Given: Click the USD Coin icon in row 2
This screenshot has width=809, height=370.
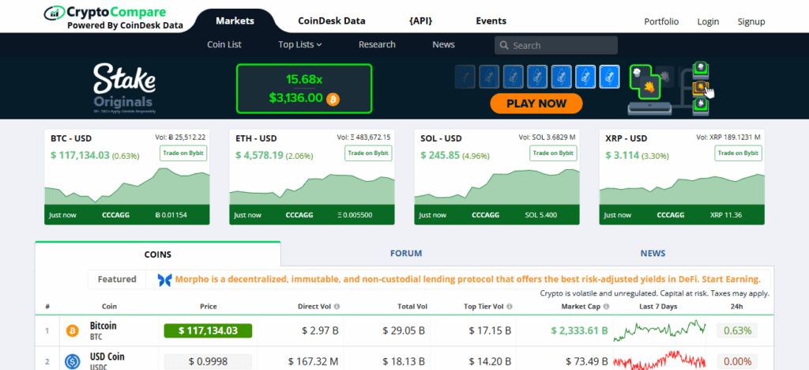Looking at the screenshot, I should pos(72,361).
